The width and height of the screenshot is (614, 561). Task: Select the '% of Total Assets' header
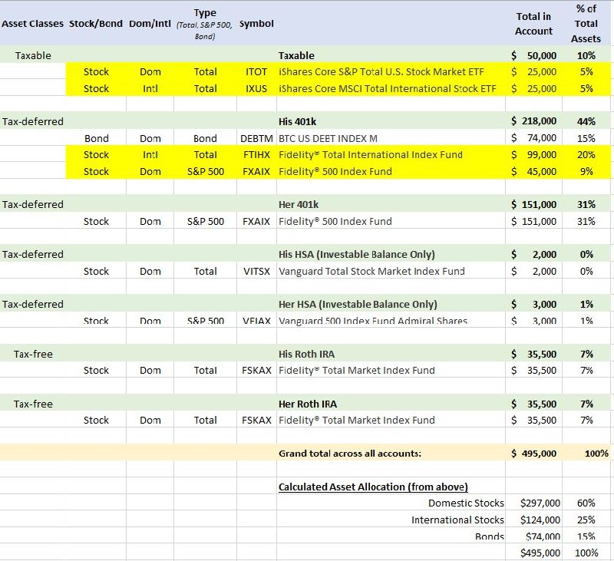pos(586,24)
